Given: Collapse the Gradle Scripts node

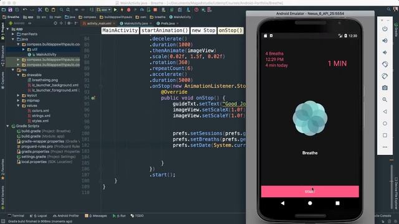Looking at the screenshot, I should click(x=7, y=126).
